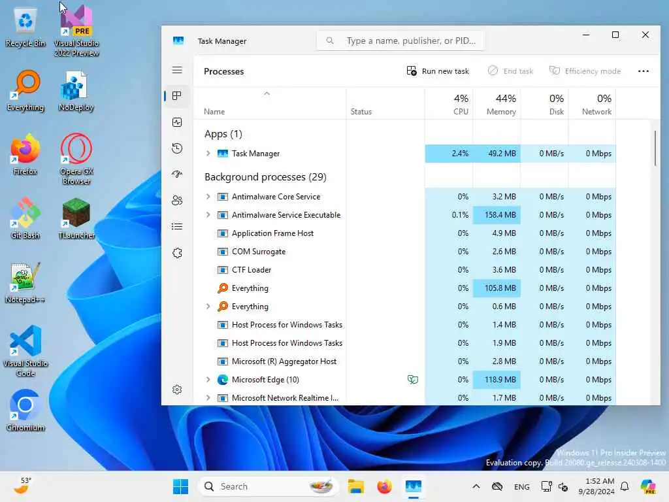Open the OneDrive tray icon
Image resolution: width=669 pixels, height=502 pixels.
pos(497,486)
